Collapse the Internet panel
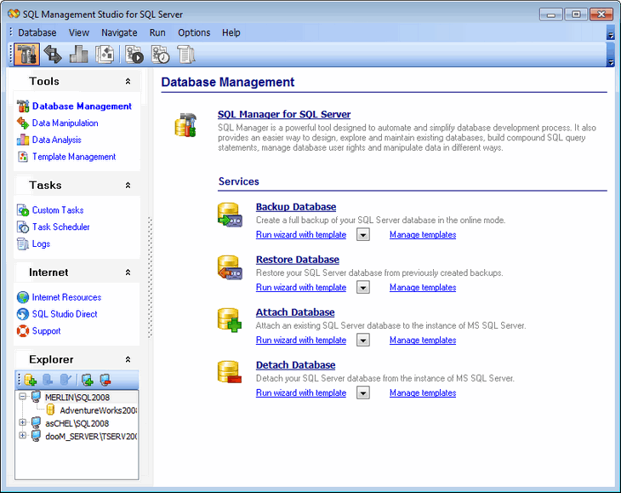 (128, 272)
